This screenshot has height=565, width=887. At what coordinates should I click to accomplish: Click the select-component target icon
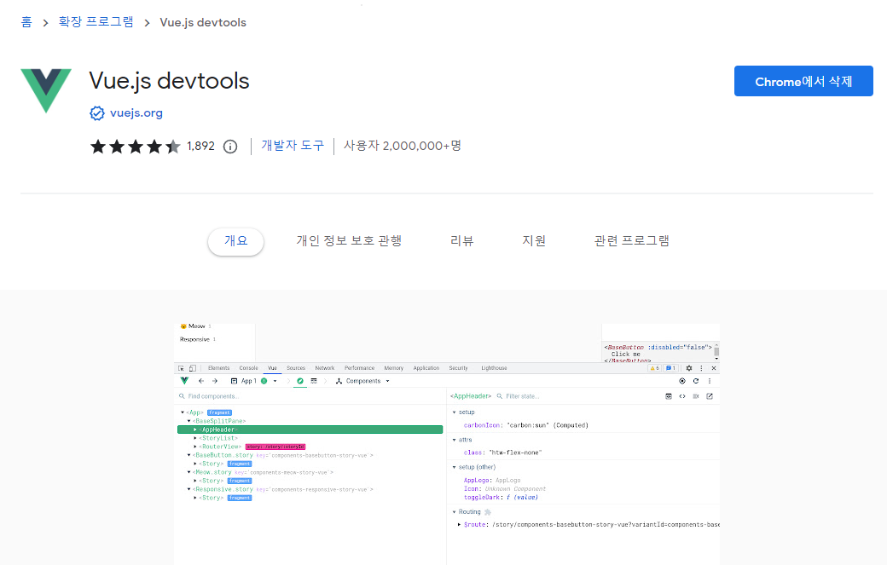(682, 381)
